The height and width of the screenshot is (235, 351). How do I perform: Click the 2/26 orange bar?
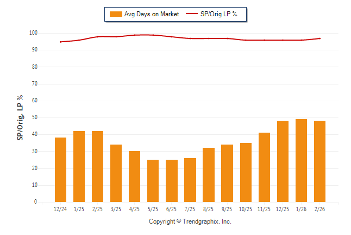pos(319,161)
